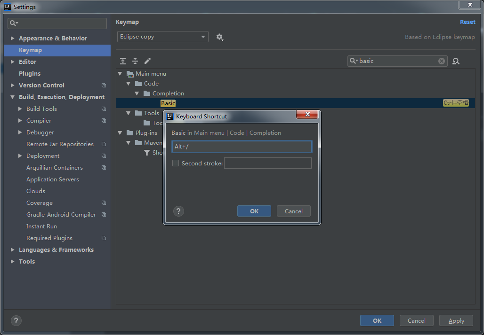484x335 pixels.
Task: Click the project-level icon next to Remote Jar Repositories
Action: (x=104, y=144)
